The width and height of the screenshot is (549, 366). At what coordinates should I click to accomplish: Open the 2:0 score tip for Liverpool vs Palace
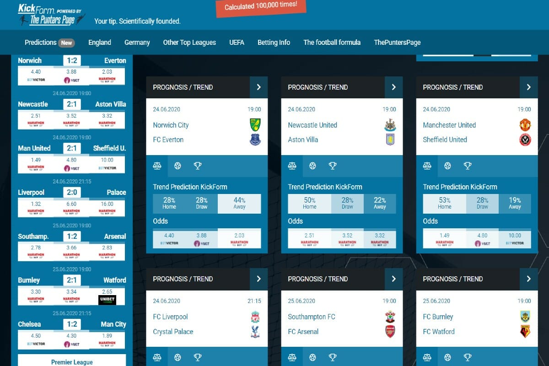pyautogui.click(x=72, y=192)
